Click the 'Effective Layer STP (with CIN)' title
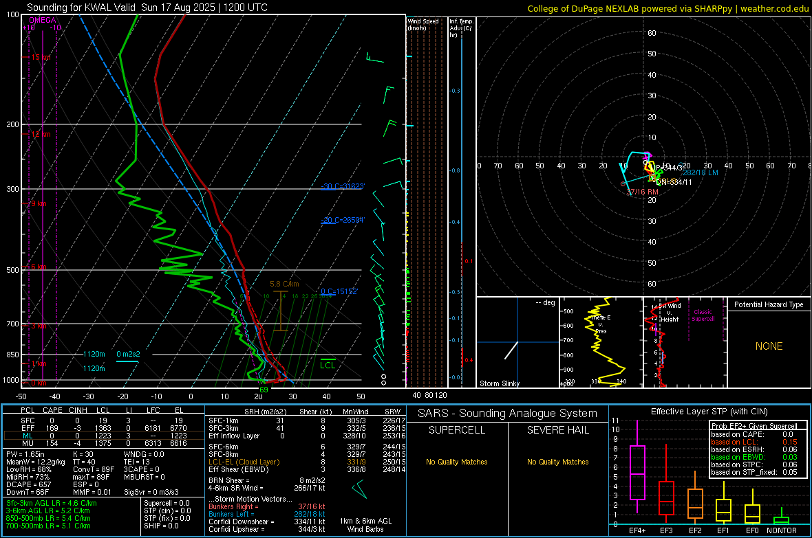The height and width of the screenshot is (538, 812). pos(709,412)
